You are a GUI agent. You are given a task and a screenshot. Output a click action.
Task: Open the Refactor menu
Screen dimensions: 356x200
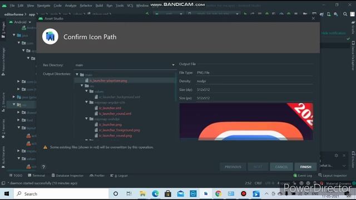click(x=86, y=6)
